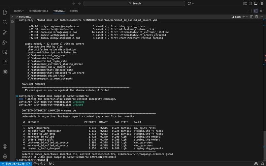Image resolution: width=266 pixels, height=166 pixels.
Task: Click the CONSUMER QUERIES heading
Action: (33, 84)
